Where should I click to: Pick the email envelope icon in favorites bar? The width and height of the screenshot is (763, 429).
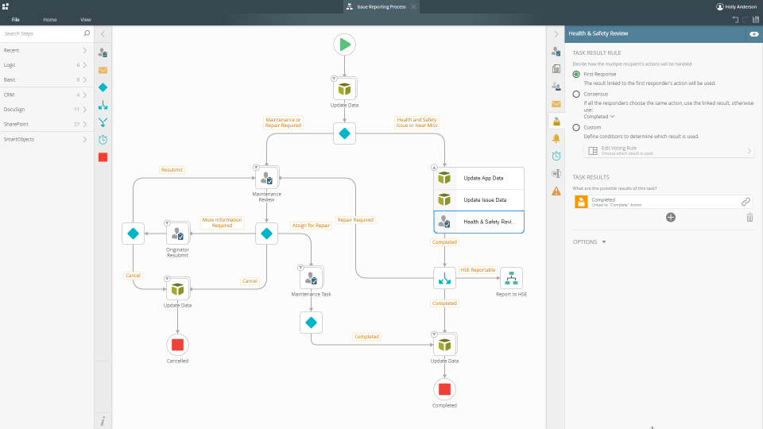(103, 70)
